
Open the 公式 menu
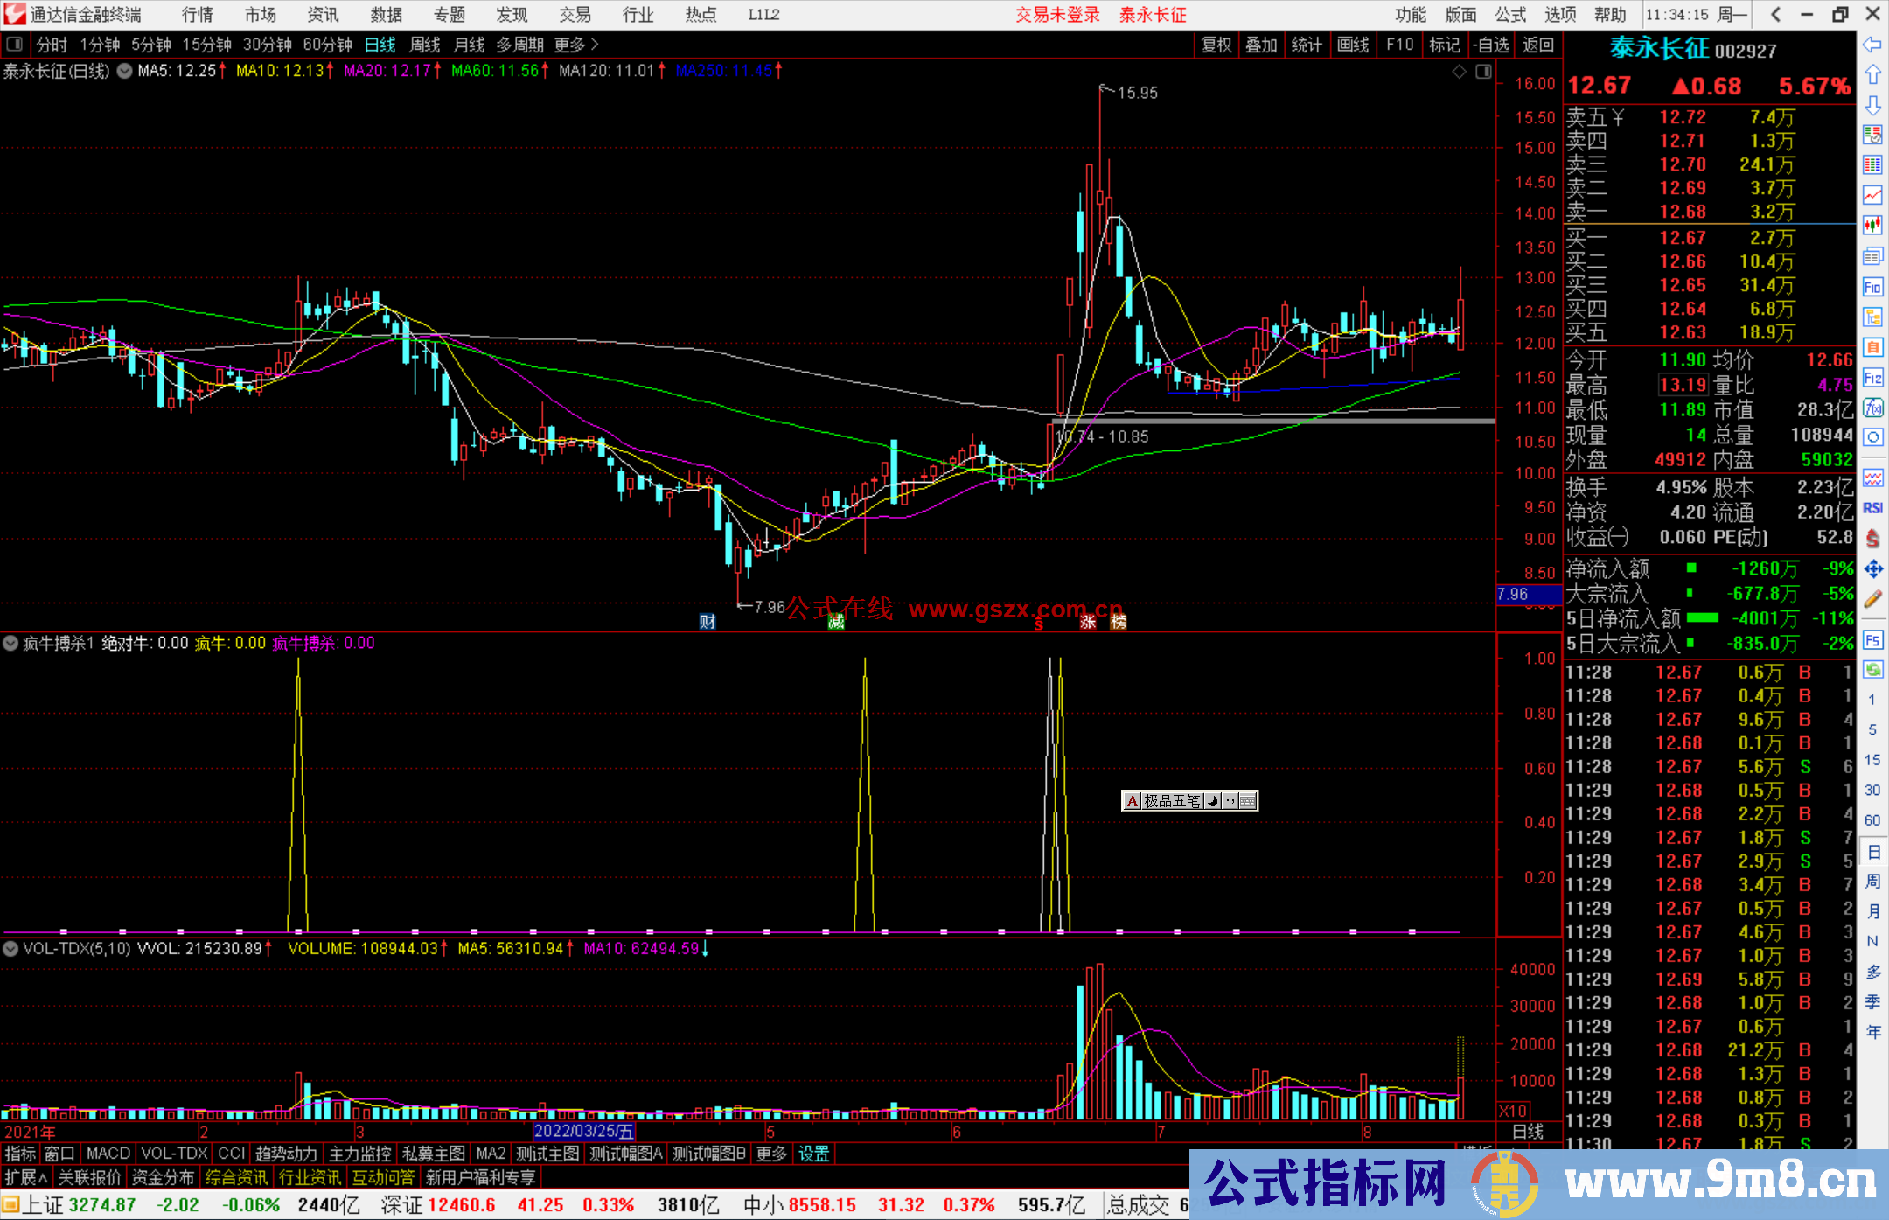pyautogui.click(x=1510, y=15)
